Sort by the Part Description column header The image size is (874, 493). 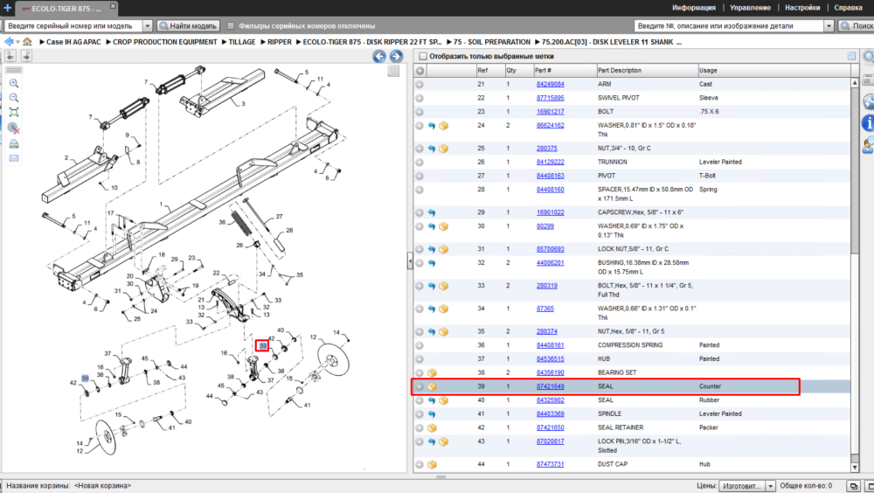tap(647, 70)
